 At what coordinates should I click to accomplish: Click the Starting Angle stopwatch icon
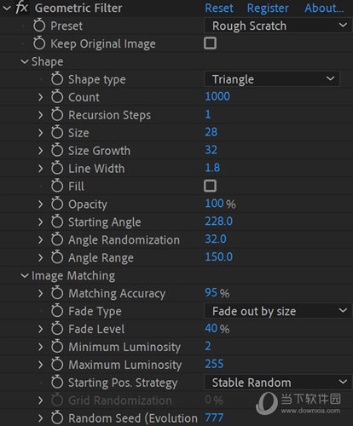[x=57, y=222]
